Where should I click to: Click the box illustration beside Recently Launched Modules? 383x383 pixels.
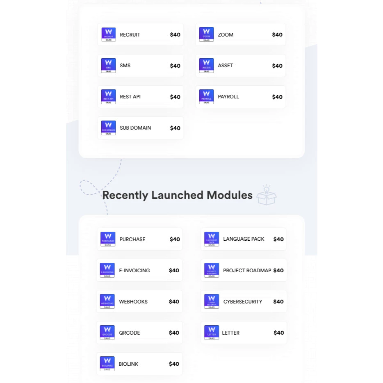point(267,196)
